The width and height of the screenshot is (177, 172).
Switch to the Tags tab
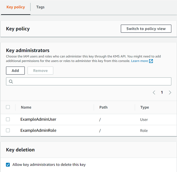click(x=40, y=7)
